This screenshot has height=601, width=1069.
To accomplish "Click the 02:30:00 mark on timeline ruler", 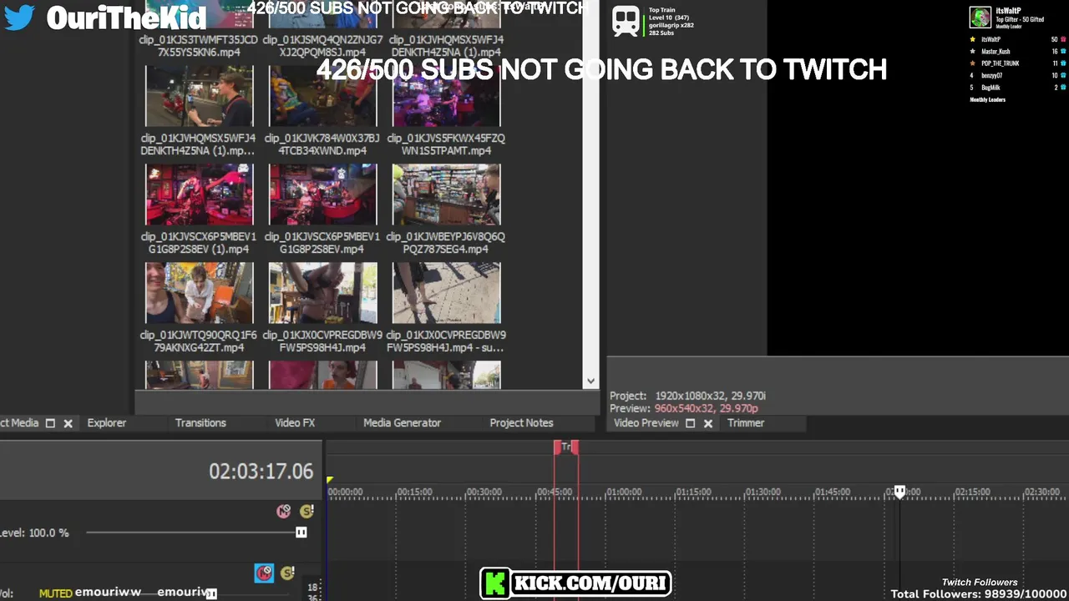I will pos(1041,492).
